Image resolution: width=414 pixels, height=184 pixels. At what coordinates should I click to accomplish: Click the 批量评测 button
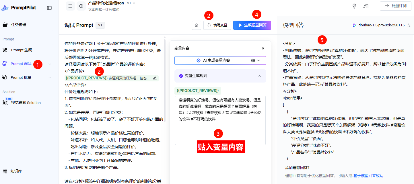pyautogui.click(x=395, y=6)
